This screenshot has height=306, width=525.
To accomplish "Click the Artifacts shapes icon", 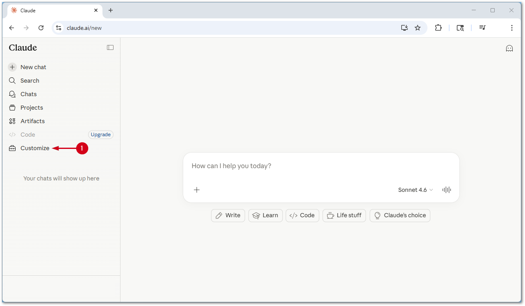I will pyautogui.click(x=12, y=121).
